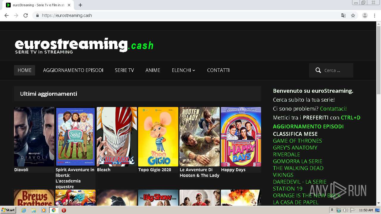This screenshot has height=214, width=381.
Task: Open AGGIORNAMENTO EPISODI in the navigation bar
Action: pos(73,70)
